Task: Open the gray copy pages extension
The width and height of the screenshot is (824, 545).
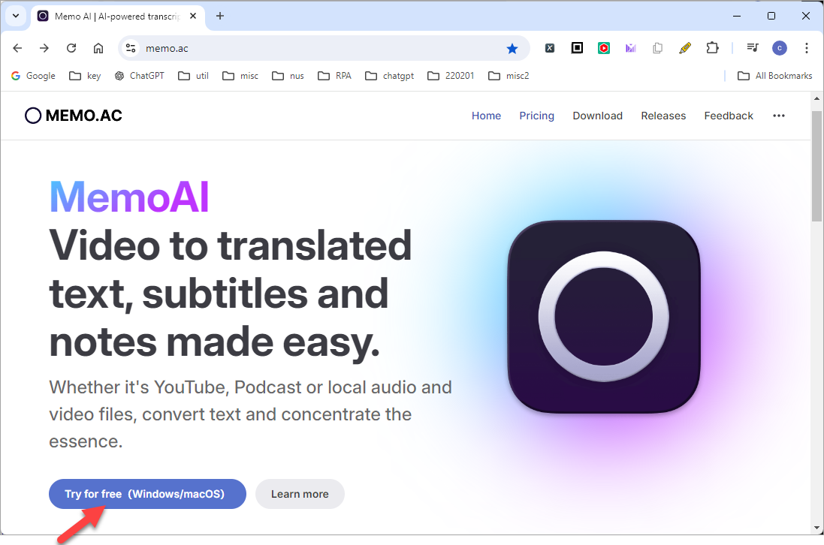Action: point(657,48)
